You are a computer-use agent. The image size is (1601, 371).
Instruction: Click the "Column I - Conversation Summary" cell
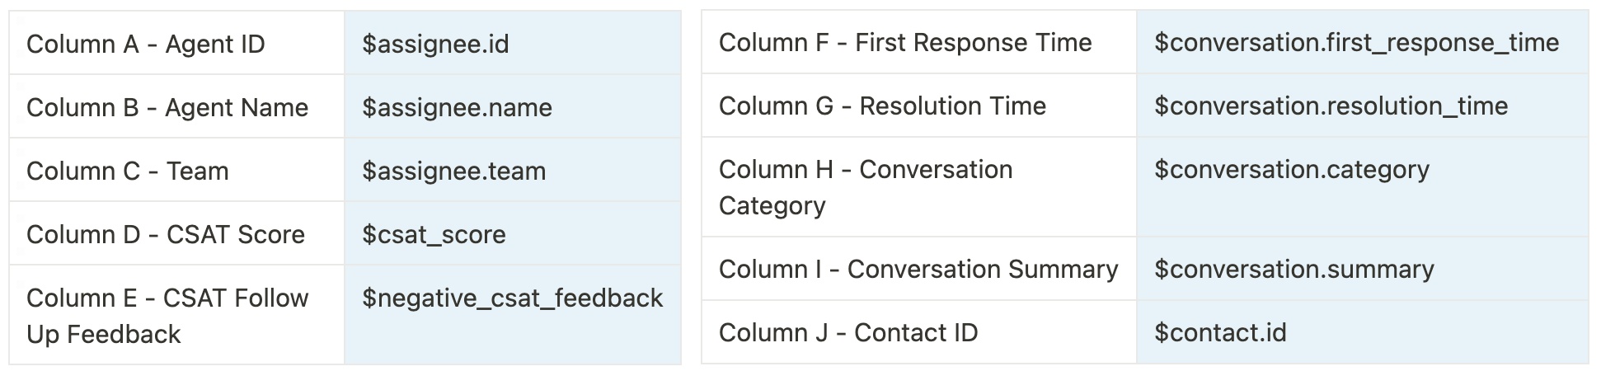pos(918,269)
